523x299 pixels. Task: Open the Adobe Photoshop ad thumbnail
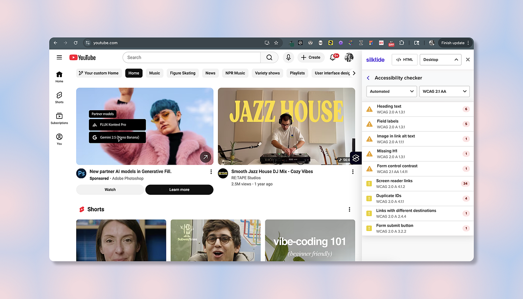(x=145, y=126)
